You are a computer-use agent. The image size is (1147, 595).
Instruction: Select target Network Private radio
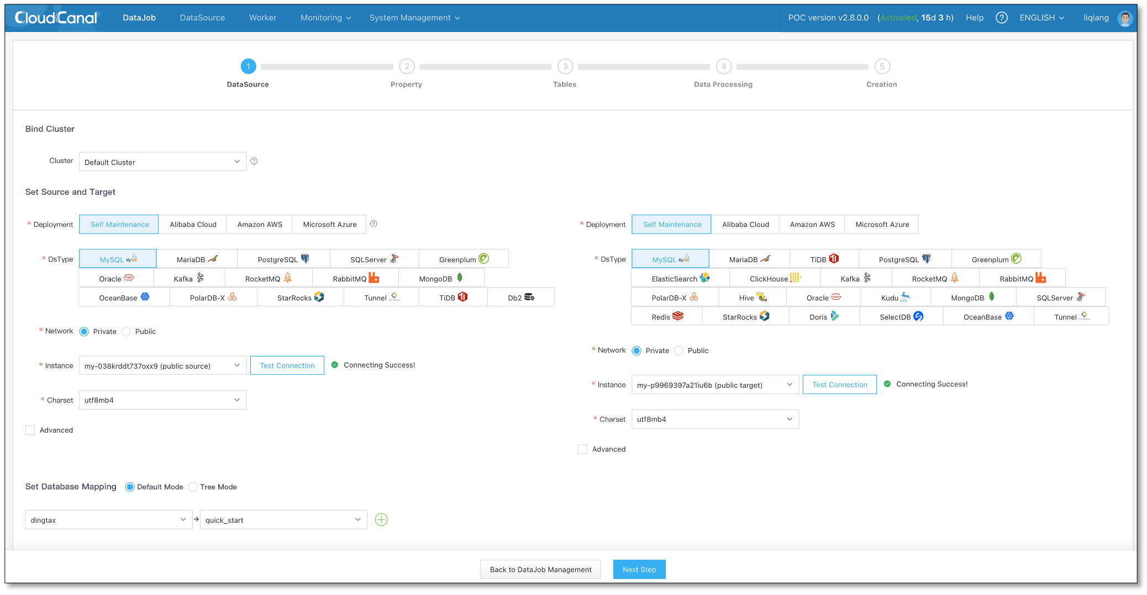[636, 350]
